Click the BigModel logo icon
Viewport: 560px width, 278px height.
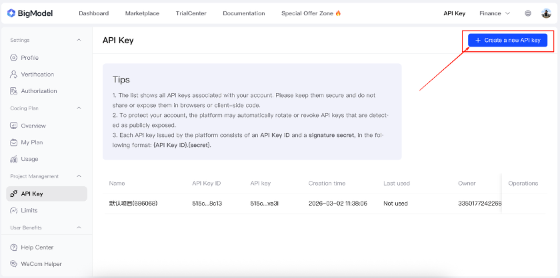point(11,13)
